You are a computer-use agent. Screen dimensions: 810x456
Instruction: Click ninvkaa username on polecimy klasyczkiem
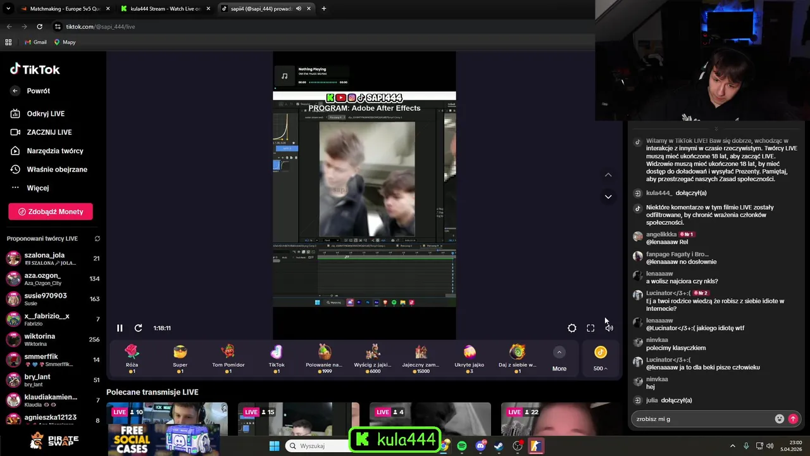click(657, 340)
